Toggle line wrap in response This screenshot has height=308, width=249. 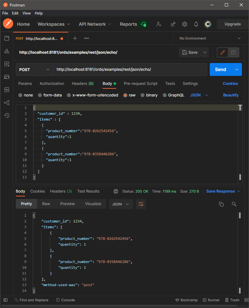click(141, 204)
